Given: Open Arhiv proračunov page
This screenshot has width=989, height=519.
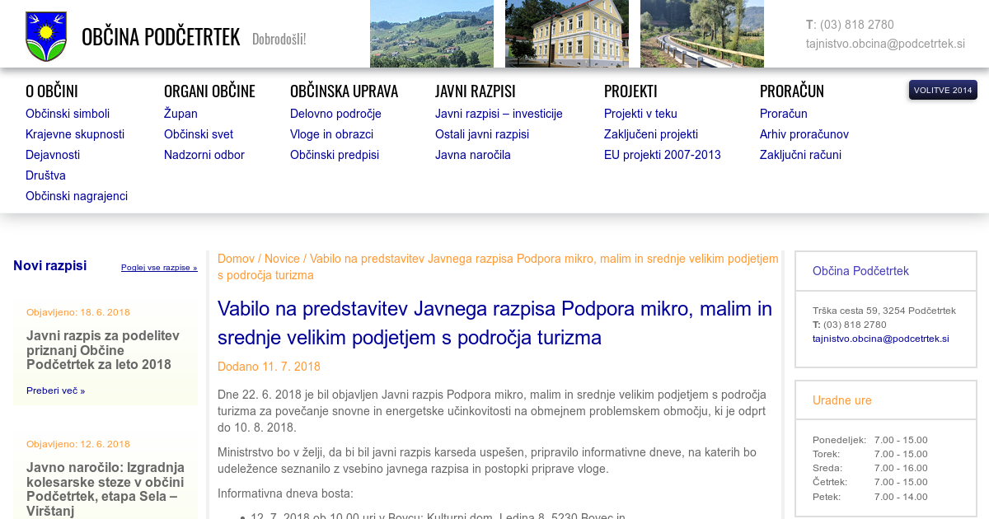Looking at the screenshot, I should 804,134.
